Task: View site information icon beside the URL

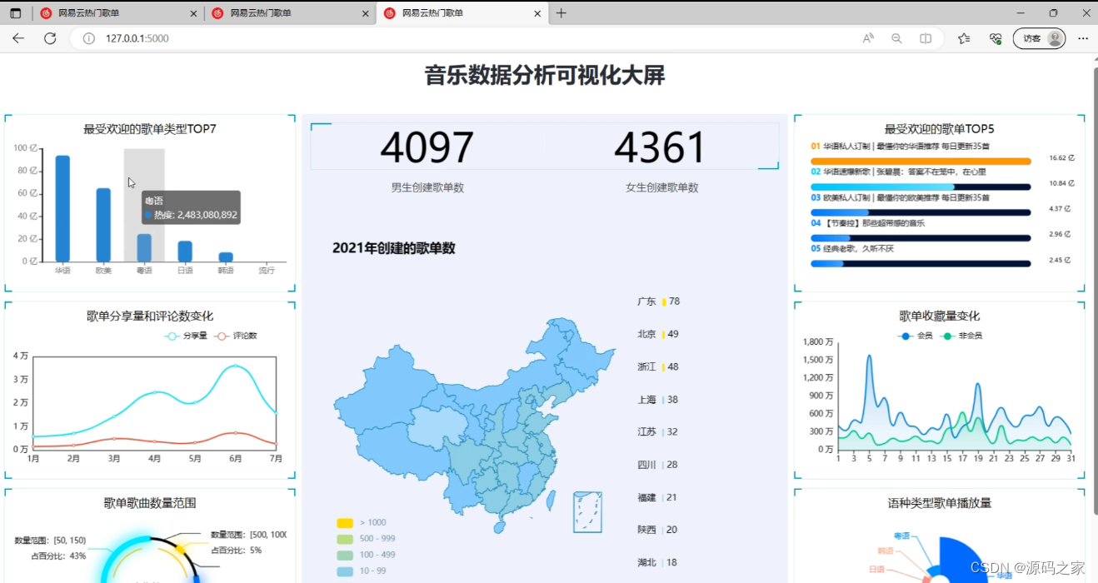Action: coord(89,38)
